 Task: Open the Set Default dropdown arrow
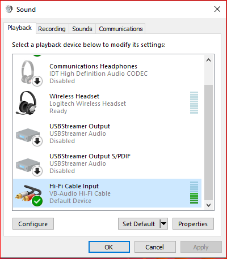(x=164, y=224)
